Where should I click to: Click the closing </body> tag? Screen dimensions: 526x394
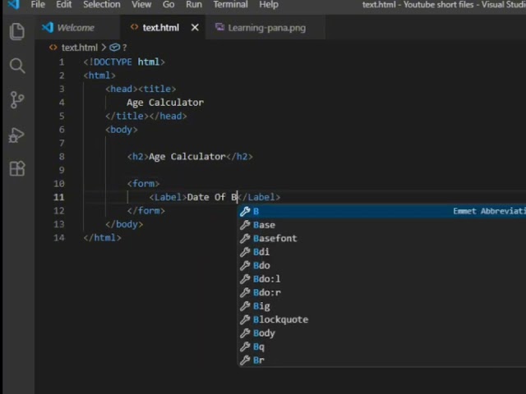pos(124,224)
